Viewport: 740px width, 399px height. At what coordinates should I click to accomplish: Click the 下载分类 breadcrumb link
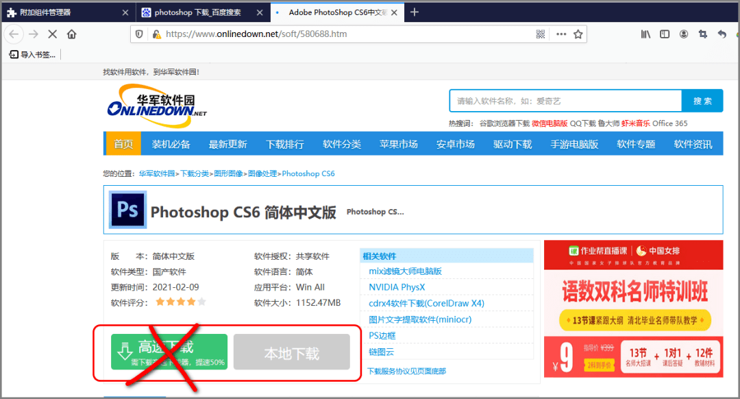[x=195, y=173]
